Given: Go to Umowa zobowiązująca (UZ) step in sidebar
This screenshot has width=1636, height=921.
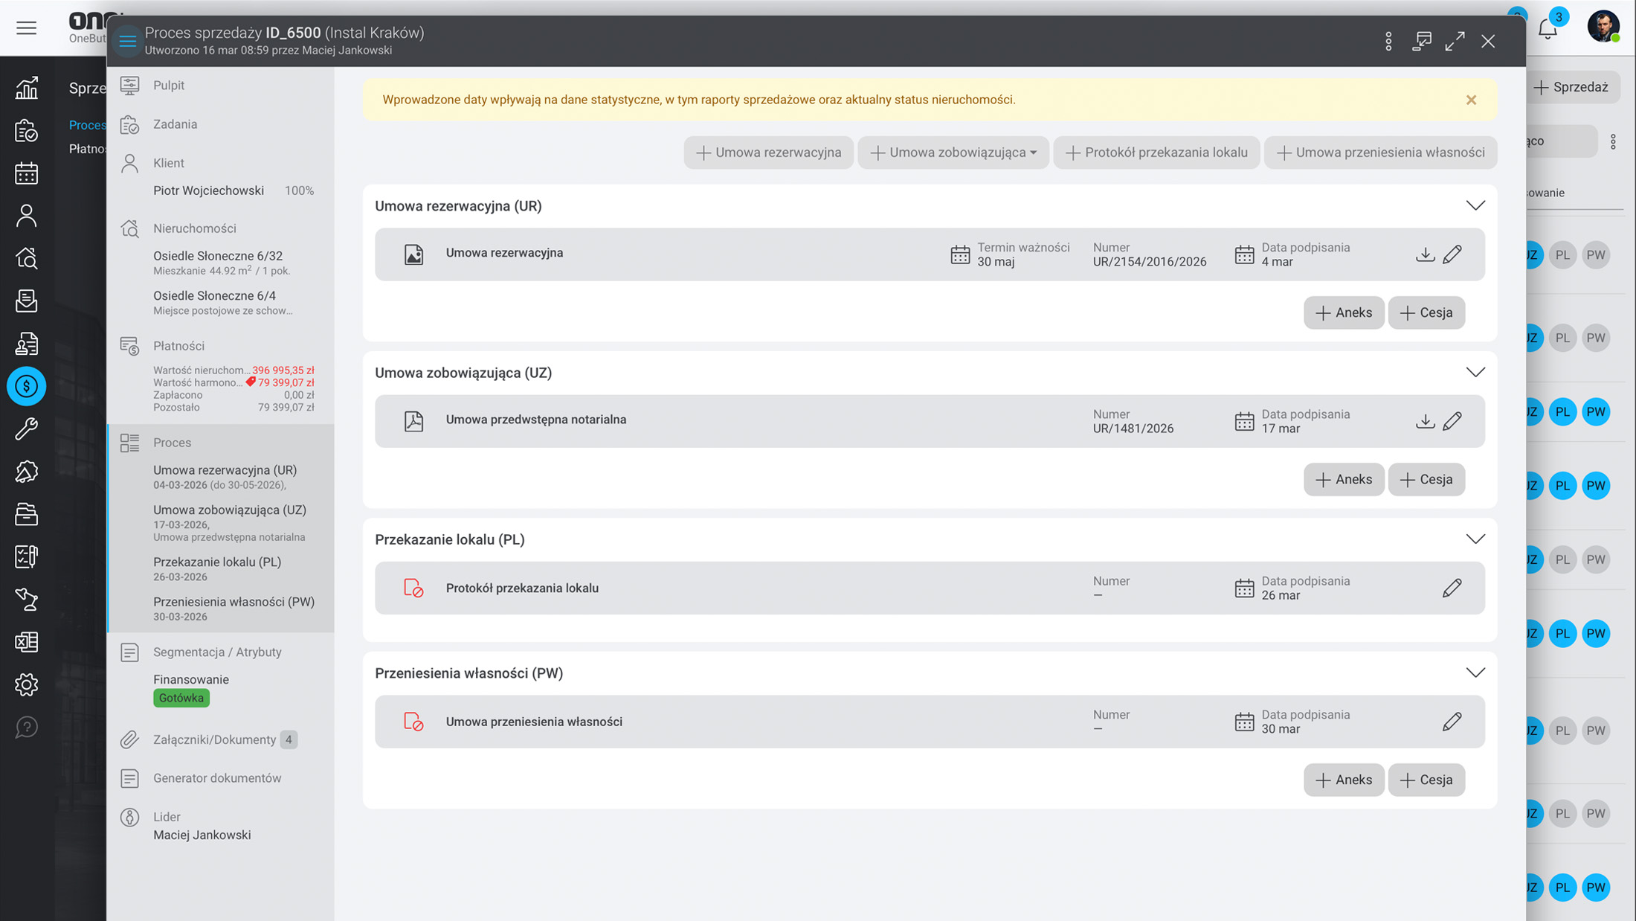Looking at the screenshot, I should click(x=230, y=510).
